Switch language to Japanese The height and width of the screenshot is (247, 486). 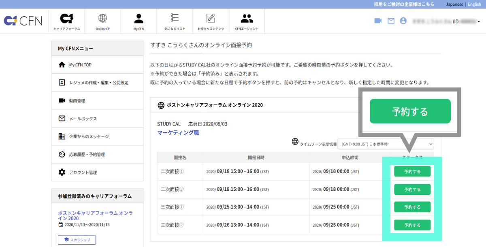(454, 4)
